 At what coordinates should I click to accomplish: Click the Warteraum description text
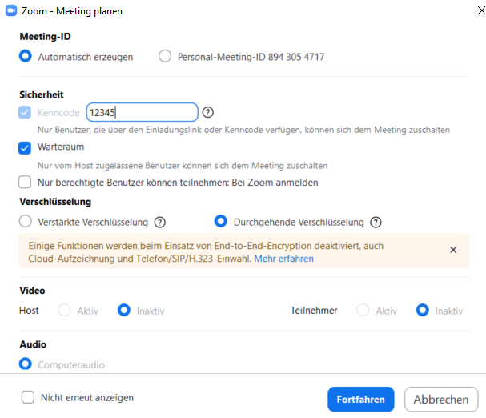tap(183, 166)
